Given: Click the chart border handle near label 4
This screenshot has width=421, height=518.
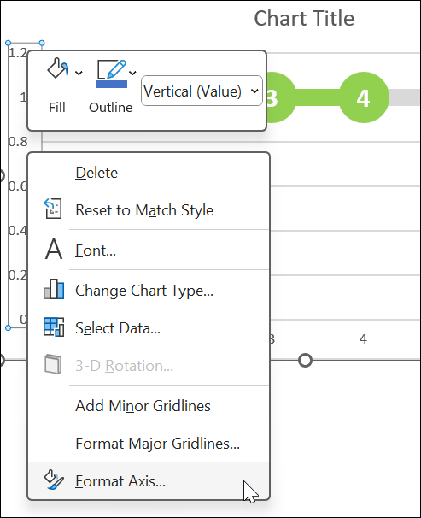Looking at the screenshot, I should pyautogui.click(x=305, y=360).
